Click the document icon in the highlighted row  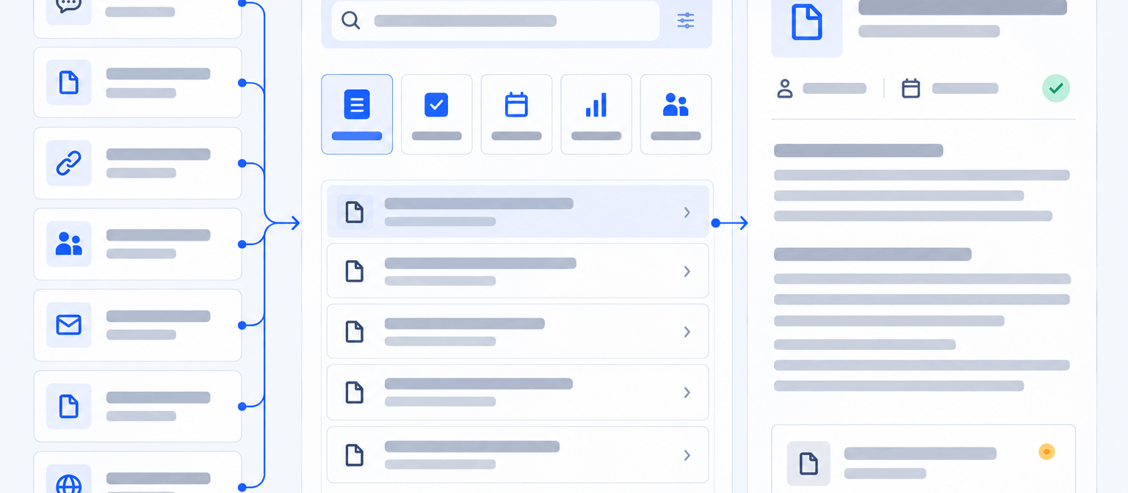355,212
